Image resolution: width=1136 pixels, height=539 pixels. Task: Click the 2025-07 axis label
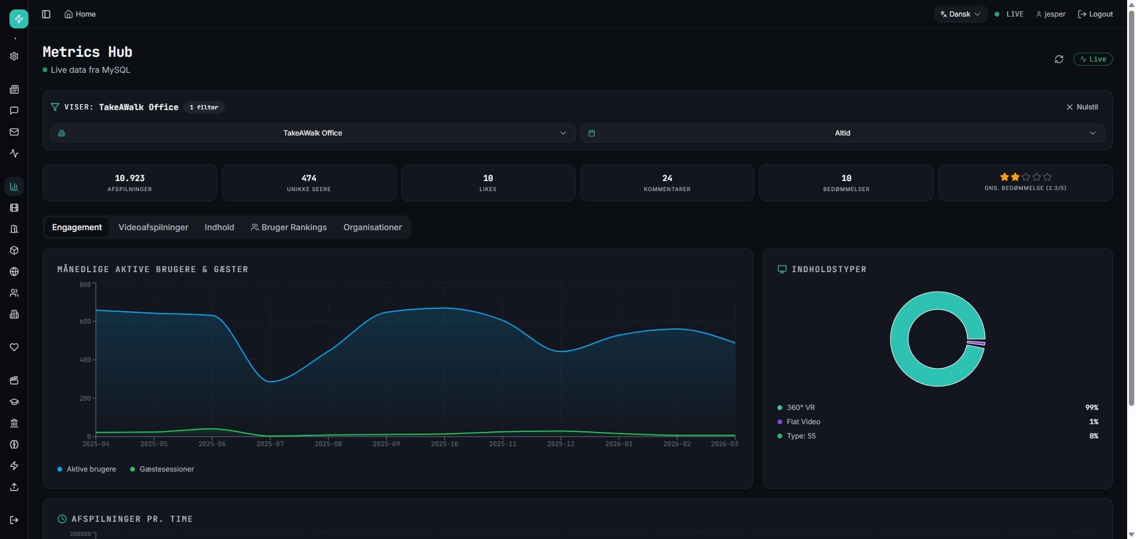click(x=270, y=444)
